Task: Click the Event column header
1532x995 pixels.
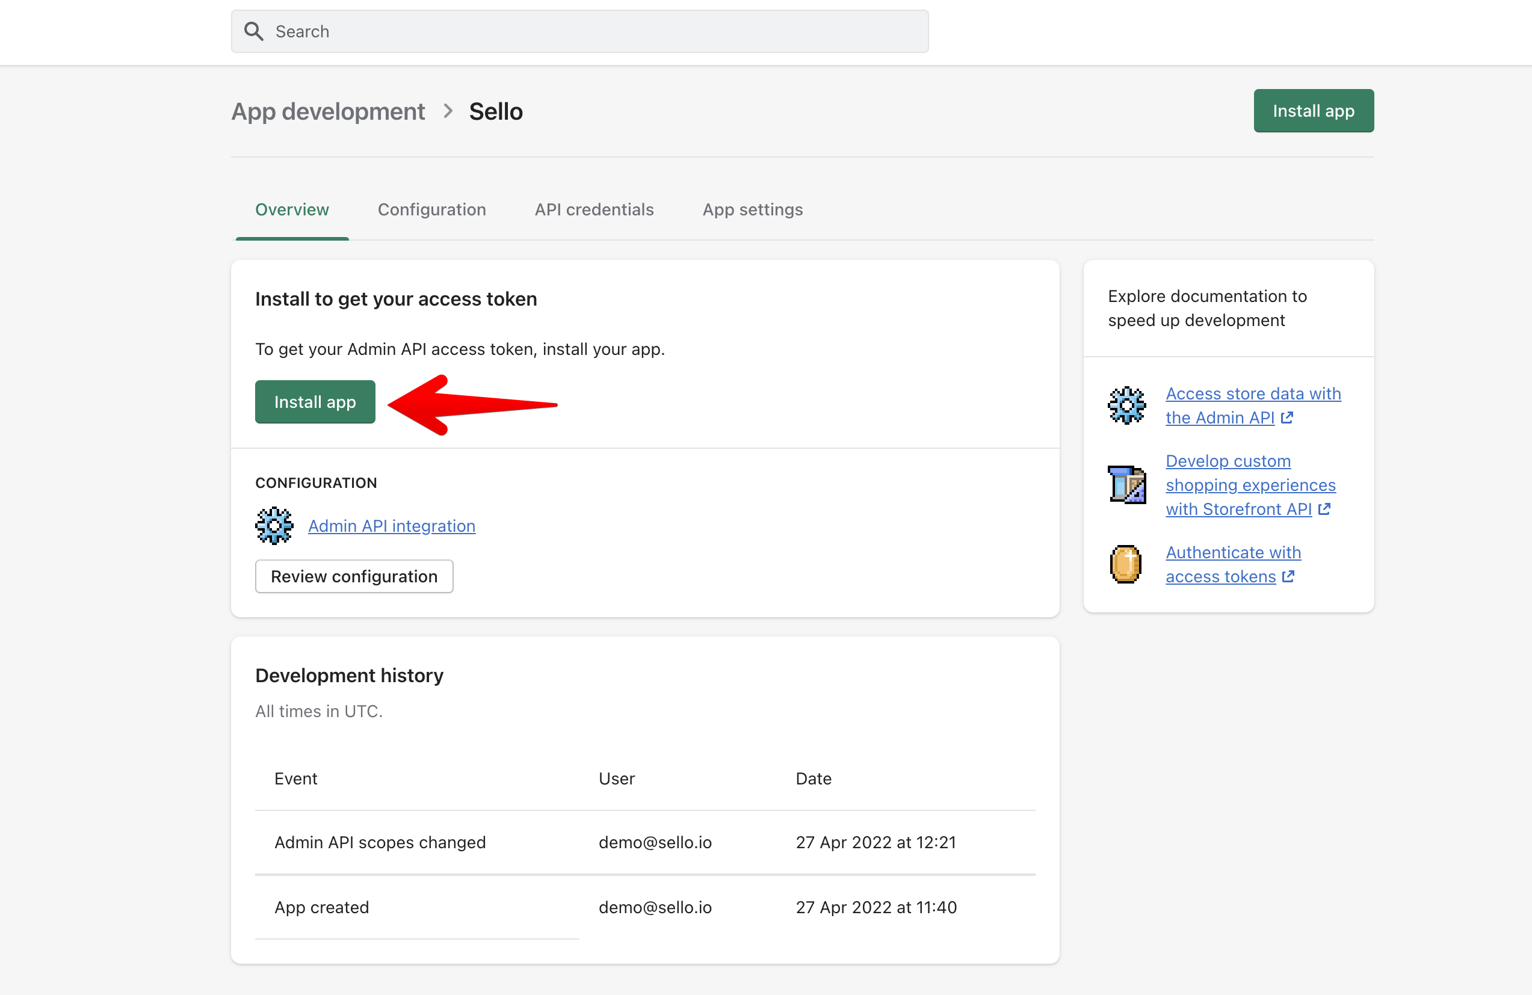Action: [295, 779]
